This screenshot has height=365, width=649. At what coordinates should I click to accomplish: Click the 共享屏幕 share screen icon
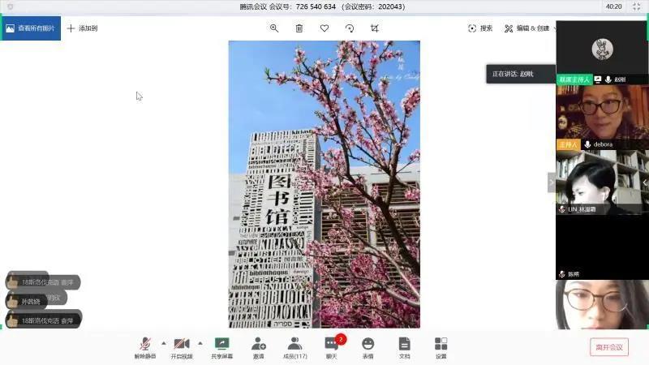221,346
